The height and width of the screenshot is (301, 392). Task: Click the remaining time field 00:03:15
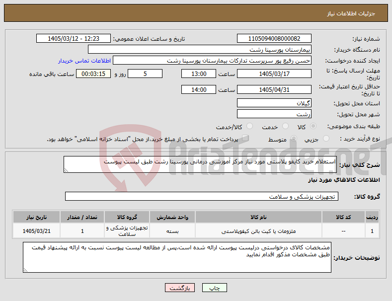pyautogui.click(x=93, y=74)
